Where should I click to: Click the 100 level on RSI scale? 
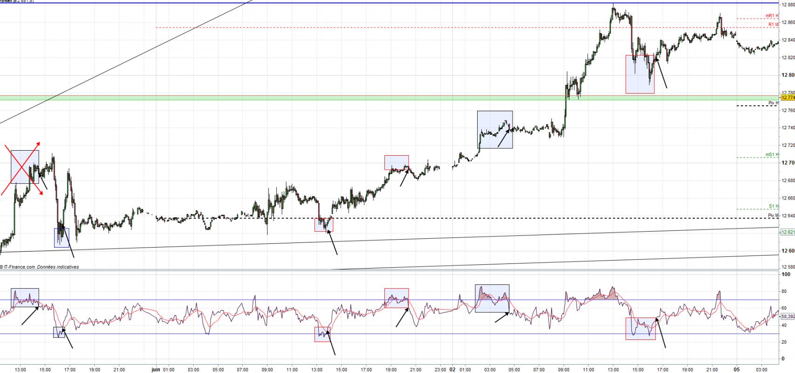coord(786,274)
